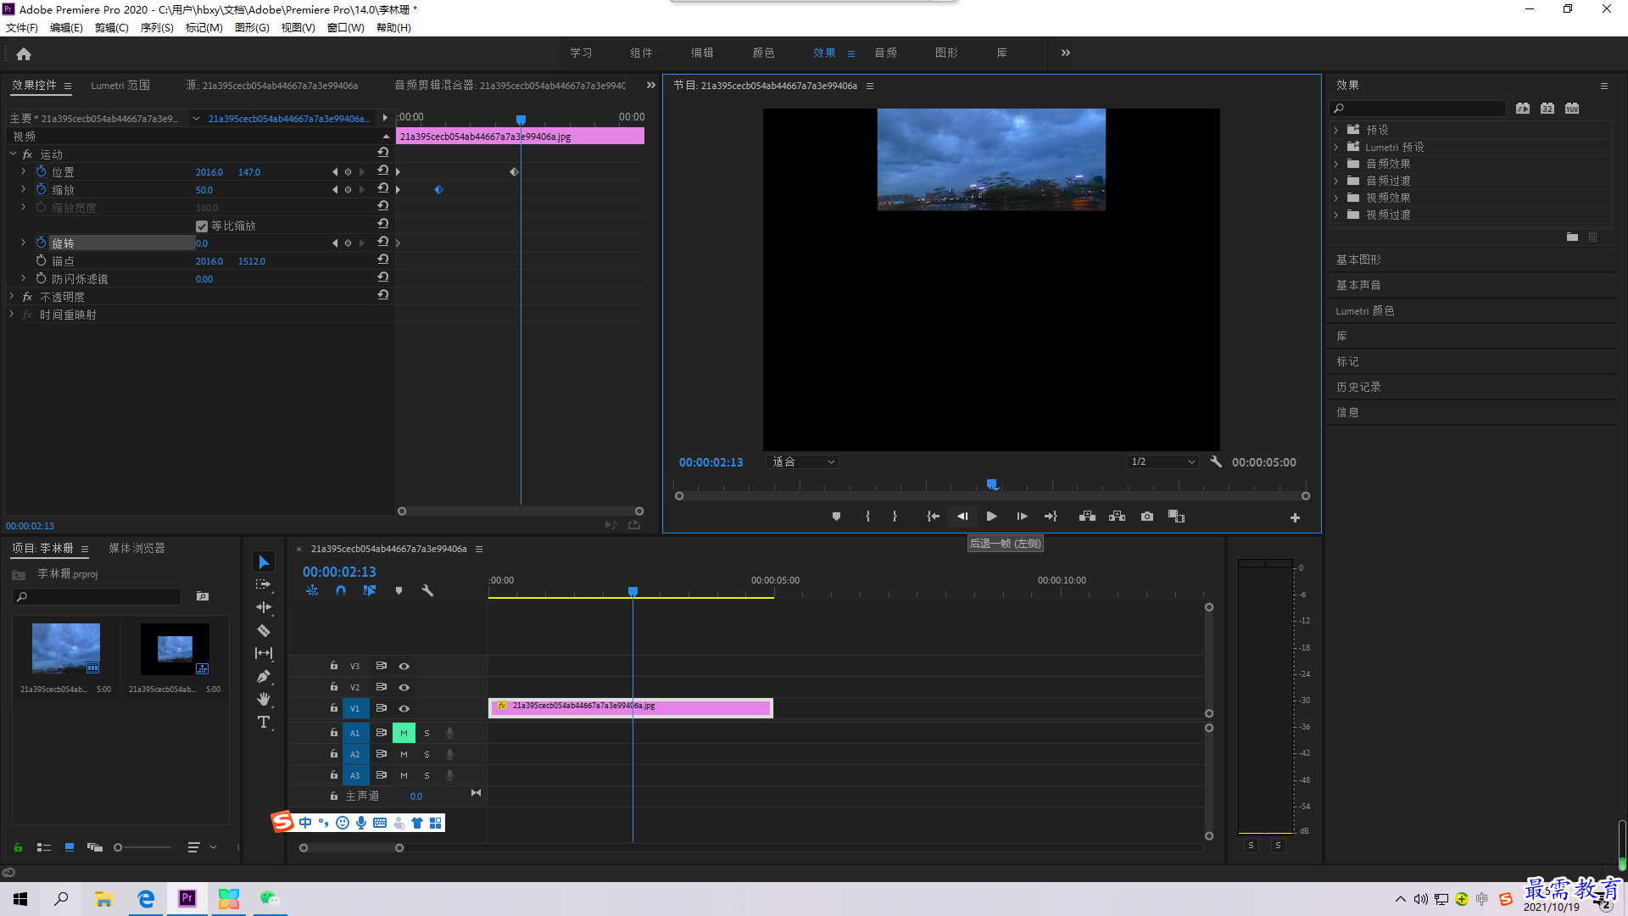
Task: Toggle timeline snap magnet icon
Action: pyautogui.click(x=341, y=590)
